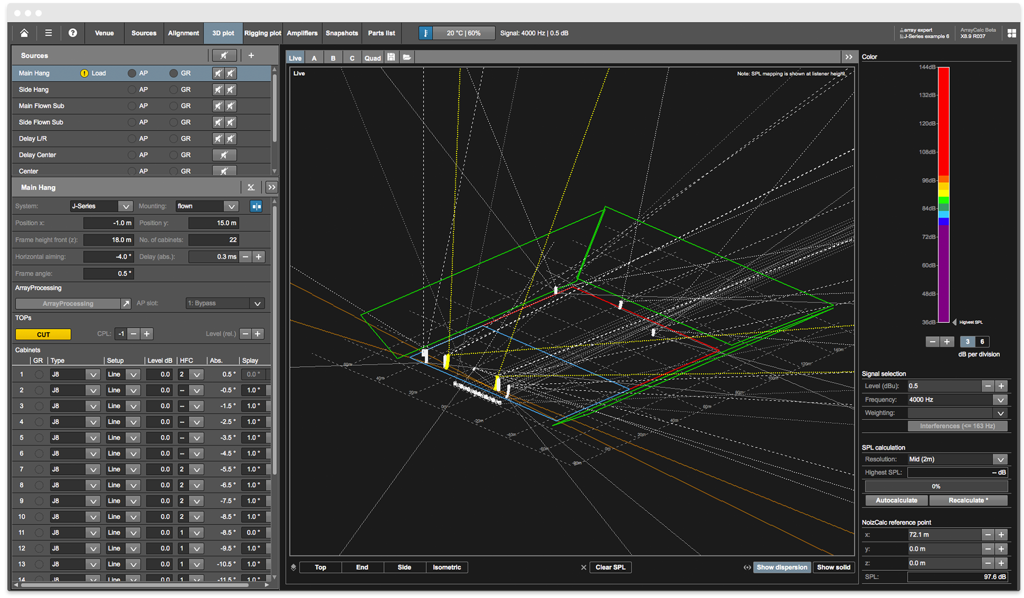Mute left array of Side Hang

click(218, 90)
